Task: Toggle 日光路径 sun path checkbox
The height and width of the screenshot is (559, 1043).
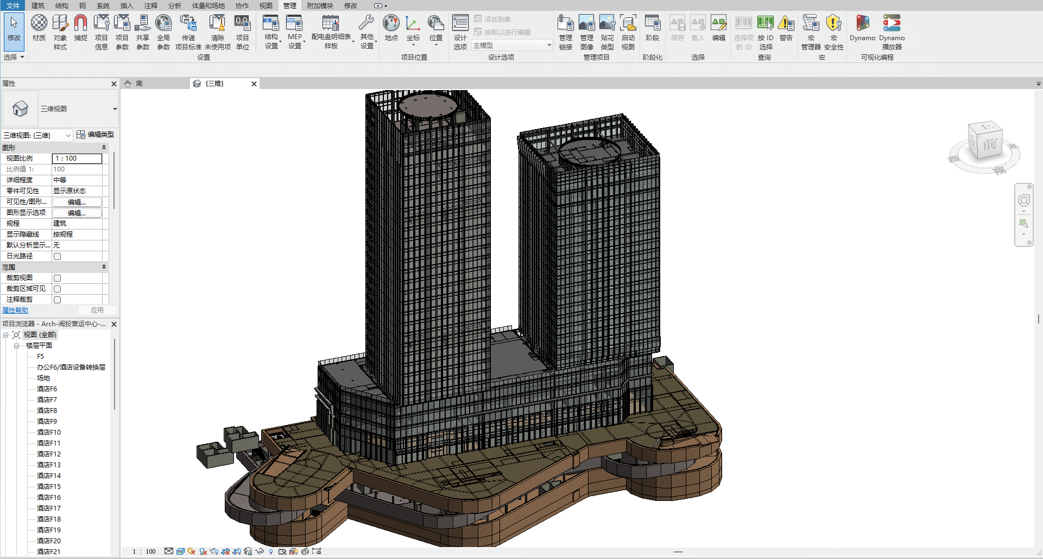Action: click(57, 256)
